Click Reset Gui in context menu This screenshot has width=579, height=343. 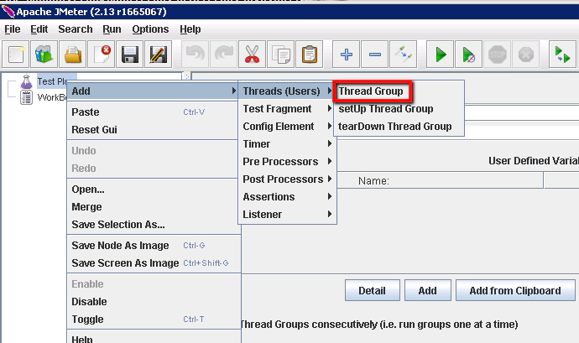click(153, 130)
